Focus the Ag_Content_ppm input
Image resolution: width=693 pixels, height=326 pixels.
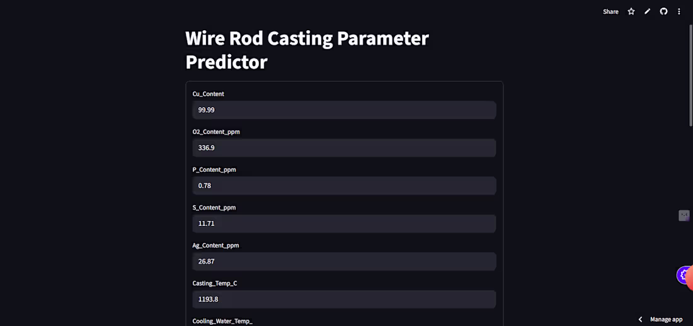344,261
